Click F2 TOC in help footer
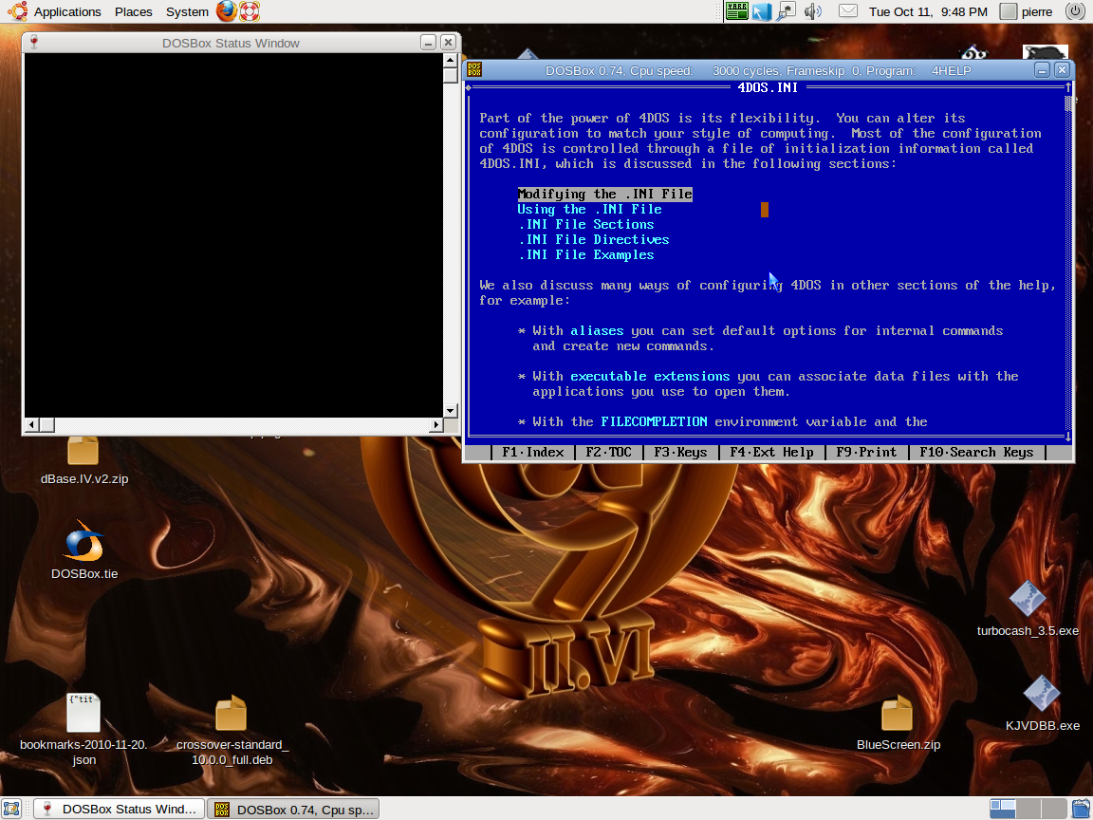Screen dimensions: 1093x820 click(x=608, y=453)
